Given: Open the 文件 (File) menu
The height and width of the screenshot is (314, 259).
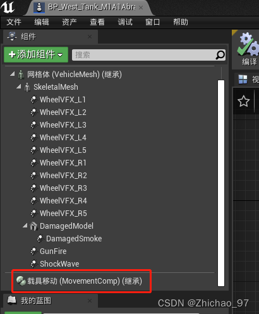Looking at the screenshot, I should point(14,22).
